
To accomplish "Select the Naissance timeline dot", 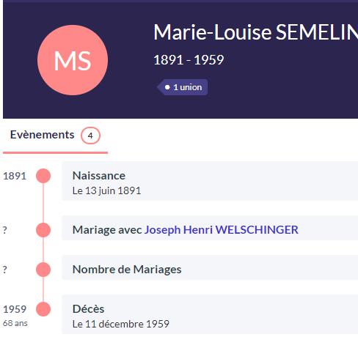I will [x=43, y=176].
